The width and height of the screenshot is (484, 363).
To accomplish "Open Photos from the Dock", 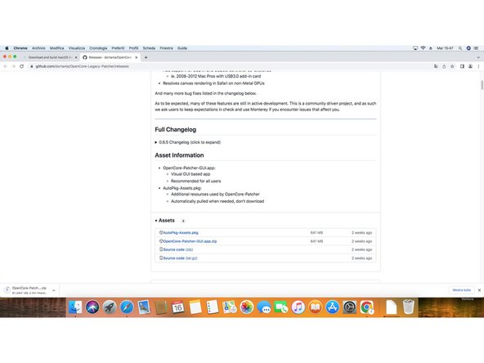I will pos(247,307).
